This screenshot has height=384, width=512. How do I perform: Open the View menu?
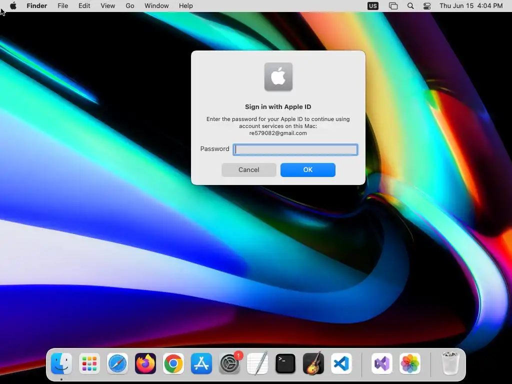pyautogui.click(x=108, y=6)
